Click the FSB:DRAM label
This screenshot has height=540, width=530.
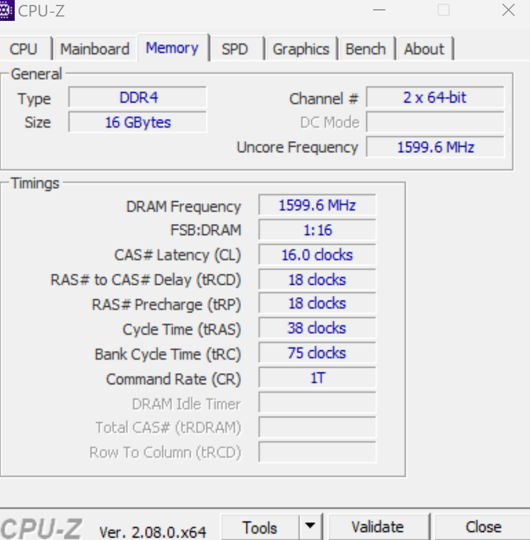point(206,230)
